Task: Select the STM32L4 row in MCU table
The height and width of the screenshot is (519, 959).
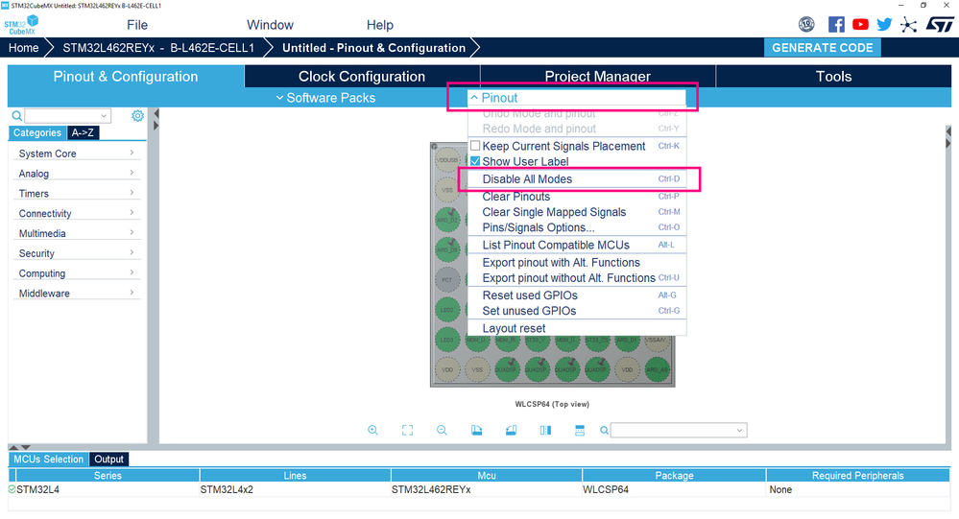Action: pos(479,489)
